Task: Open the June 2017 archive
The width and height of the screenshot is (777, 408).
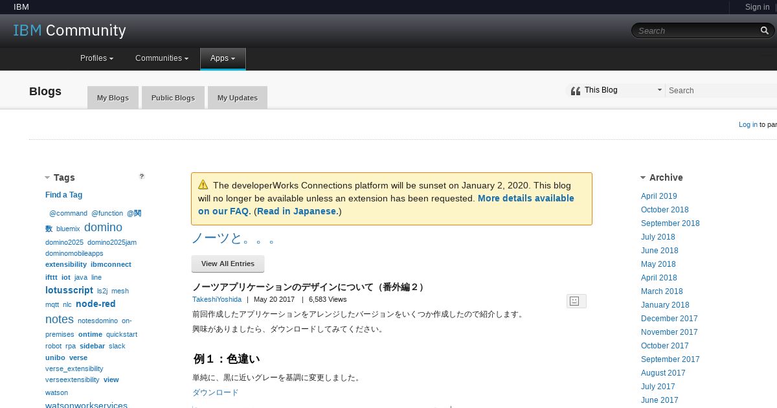Action: 660,400
